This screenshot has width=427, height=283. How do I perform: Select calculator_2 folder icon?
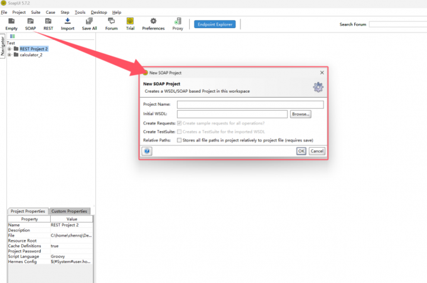tap(16, 54)
